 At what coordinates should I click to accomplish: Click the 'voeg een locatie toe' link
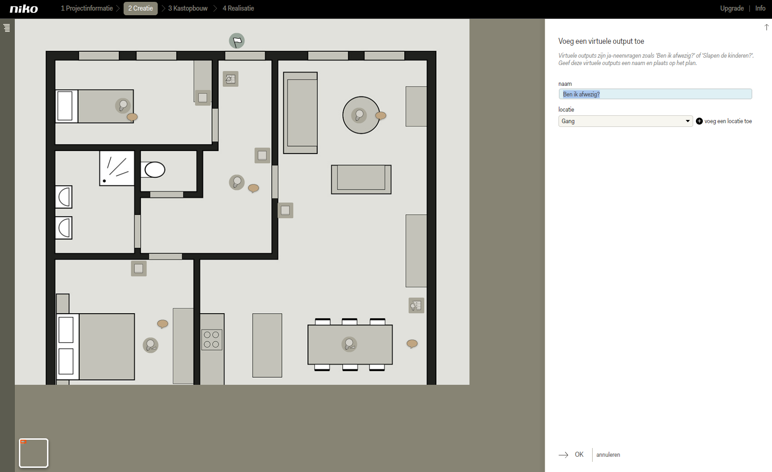click(728, 121)
